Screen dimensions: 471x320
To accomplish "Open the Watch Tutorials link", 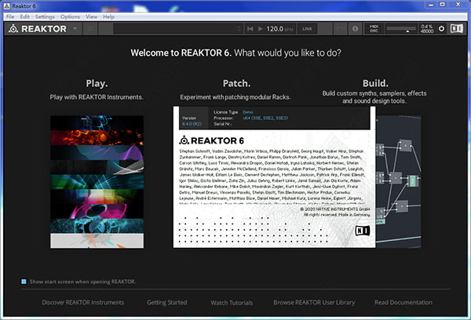I will (232, 303).
